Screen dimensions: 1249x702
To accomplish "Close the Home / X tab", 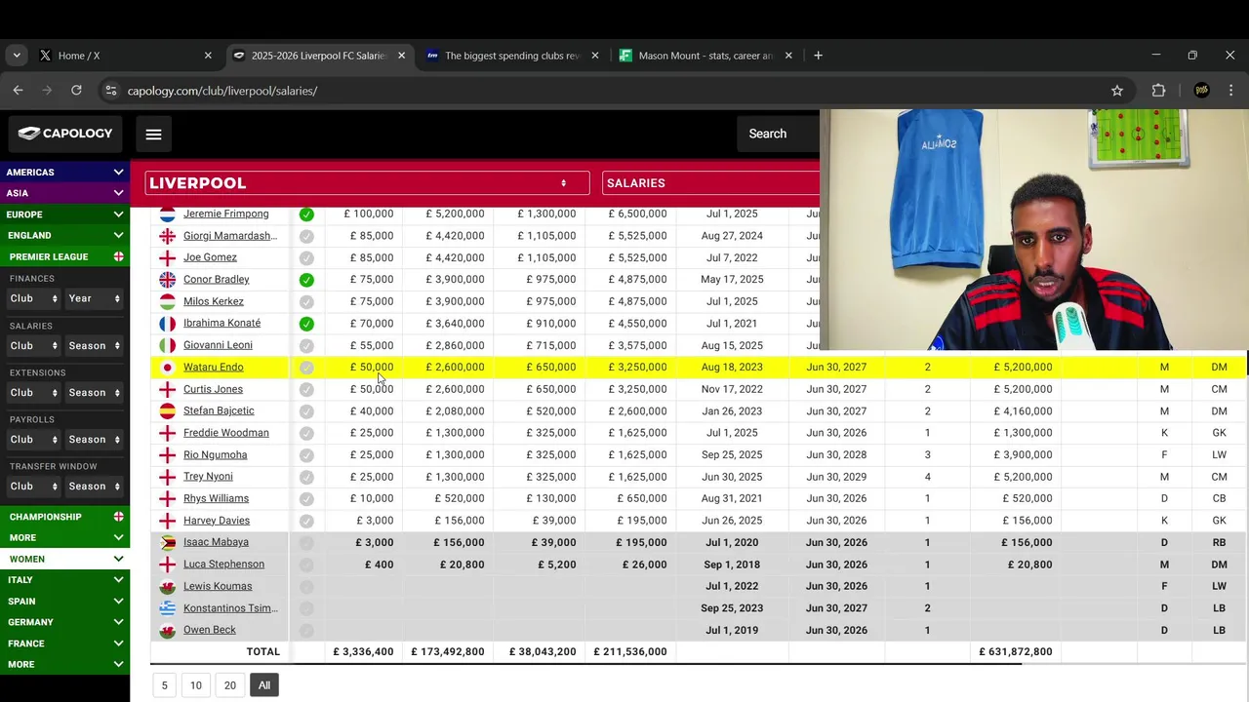I will click(208, 56).
